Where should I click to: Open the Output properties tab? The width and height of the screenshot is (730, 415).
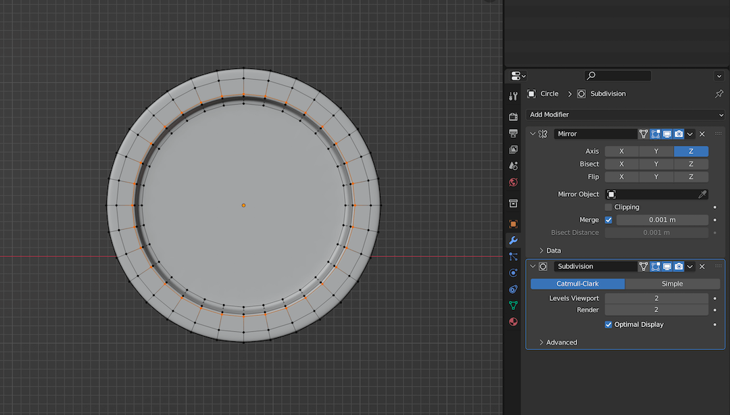[513, 135]
